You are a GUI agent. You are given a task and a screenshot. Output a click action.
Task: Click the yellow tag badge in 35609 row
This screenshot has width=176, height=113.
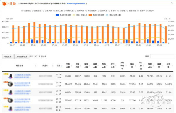click(x=6, y=74)
